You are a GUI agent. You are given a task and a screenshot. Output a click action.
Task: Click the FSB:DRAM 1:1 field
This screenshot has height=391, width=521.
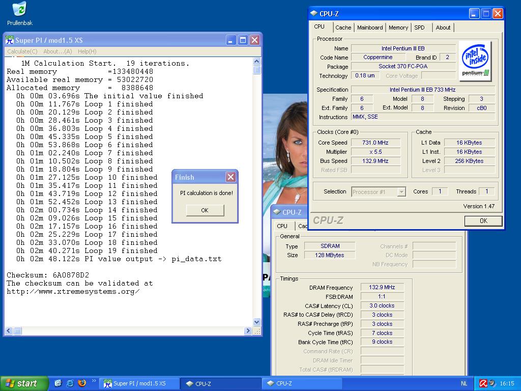coord(382,297)
